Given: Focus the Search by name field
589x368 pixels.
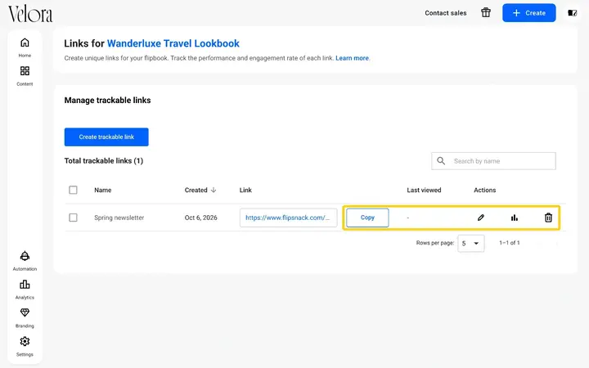Looking at the screenshot, I should [493, 161].
